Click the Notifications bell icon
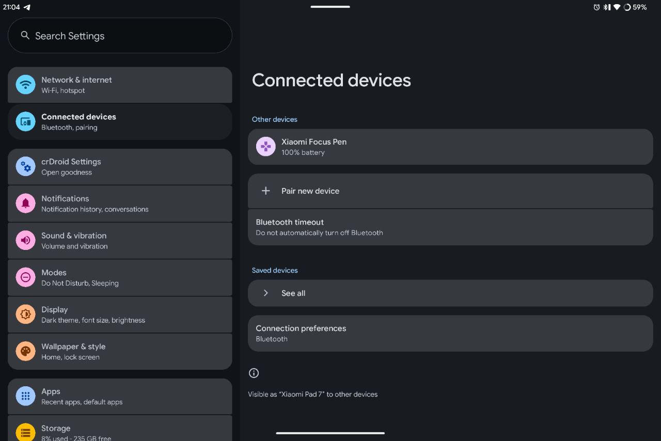The image size is (661, 441). pyautogui.click(x=25, y=203)
